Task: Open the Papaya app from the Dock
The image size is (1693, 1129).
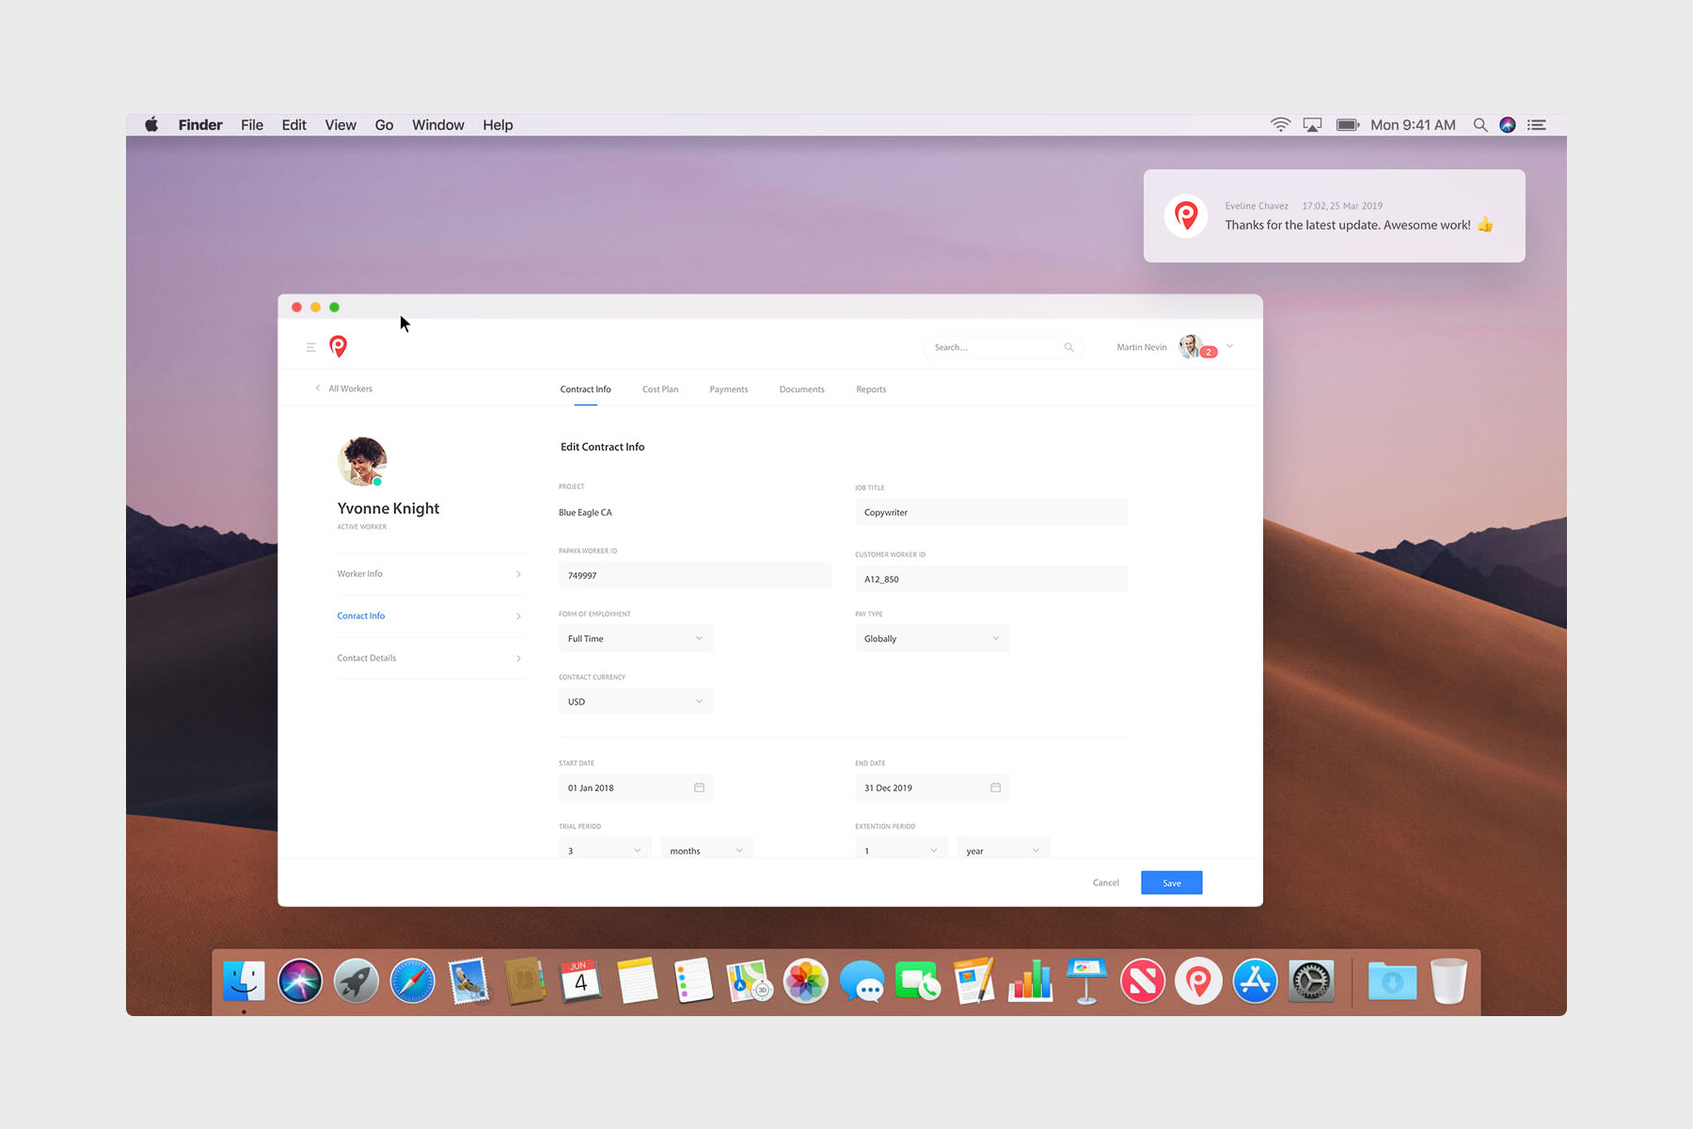Action: click(x=1198, y=980)
